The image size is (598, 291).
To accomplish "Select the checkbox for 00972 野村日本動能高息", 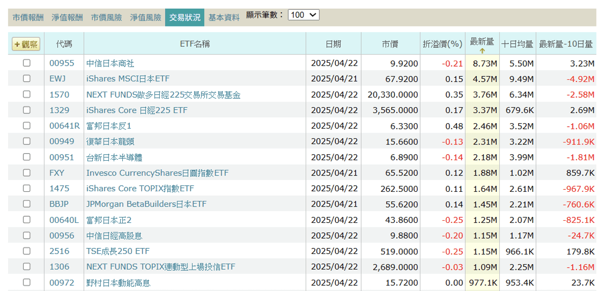I will 26,282.
